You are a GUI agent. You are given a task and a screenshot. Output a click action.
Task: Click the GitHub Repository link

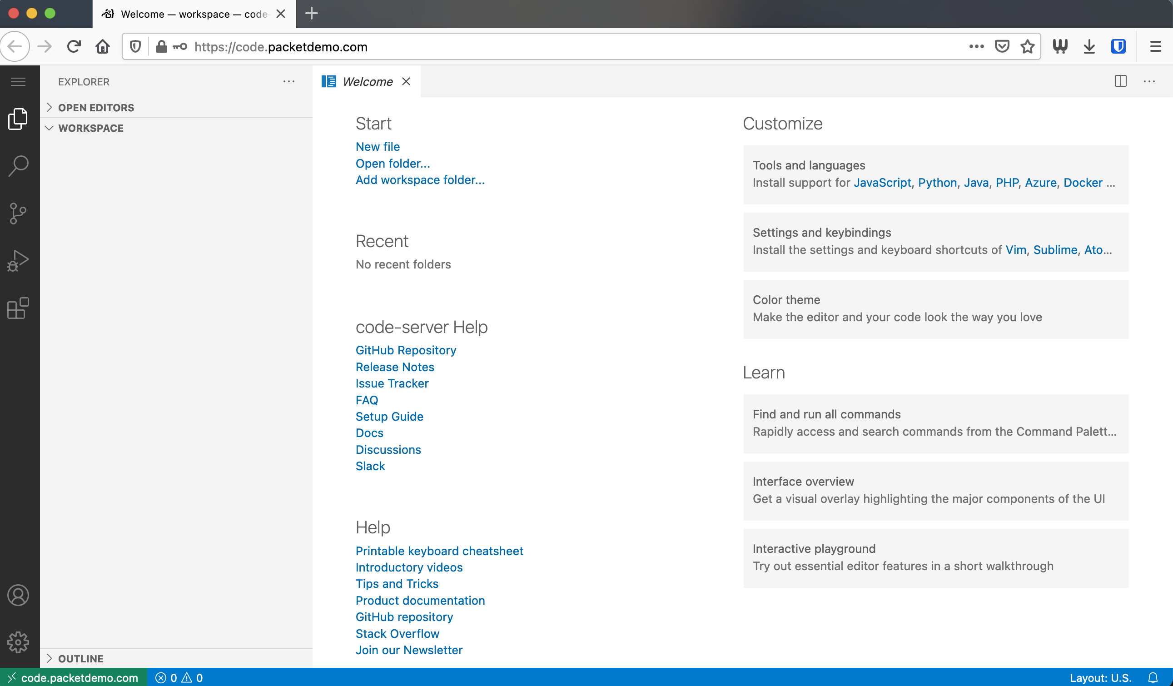pos(406,350)
